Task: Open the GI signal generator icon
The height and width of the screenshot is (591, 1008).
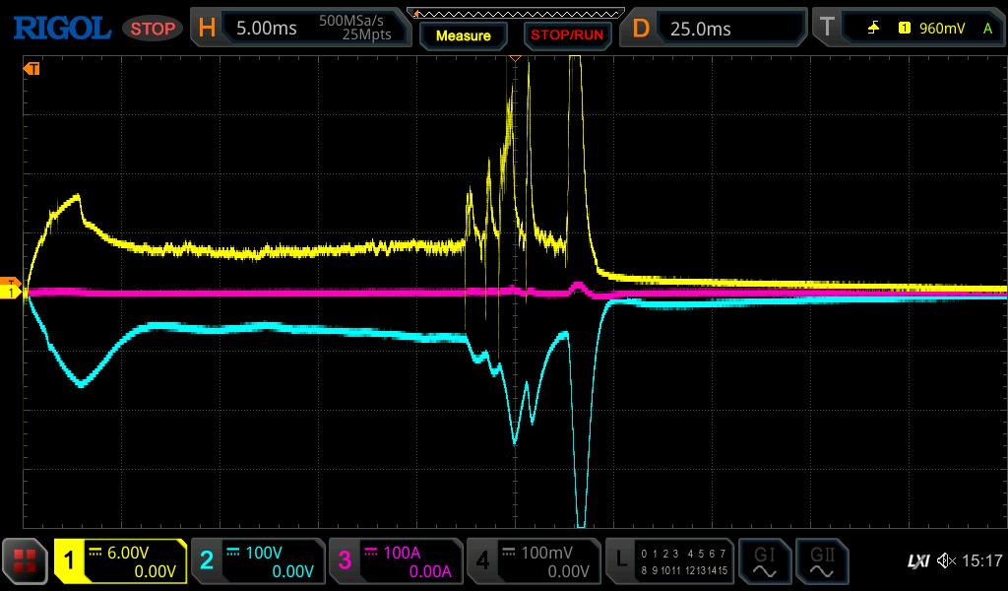Action: click(x=764, y=561)
